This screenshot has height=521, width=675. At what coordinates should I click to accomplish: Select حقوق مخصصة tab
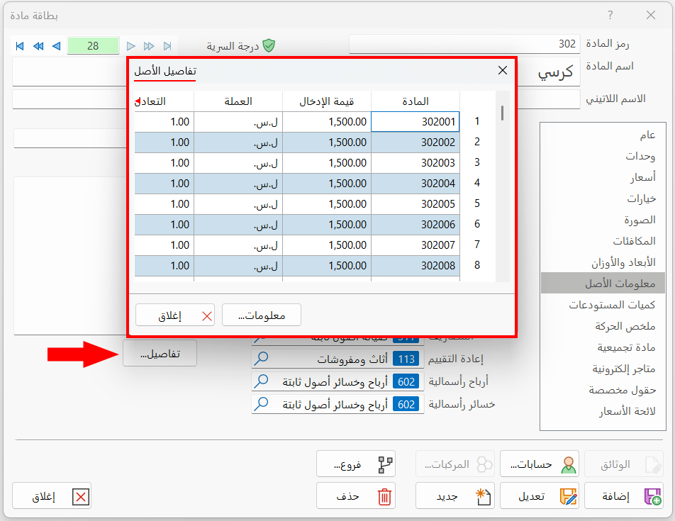pyautogui.click(x=603, y=390)
